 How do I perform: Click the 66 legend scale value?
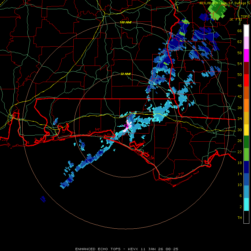click(x=240, y=31)
